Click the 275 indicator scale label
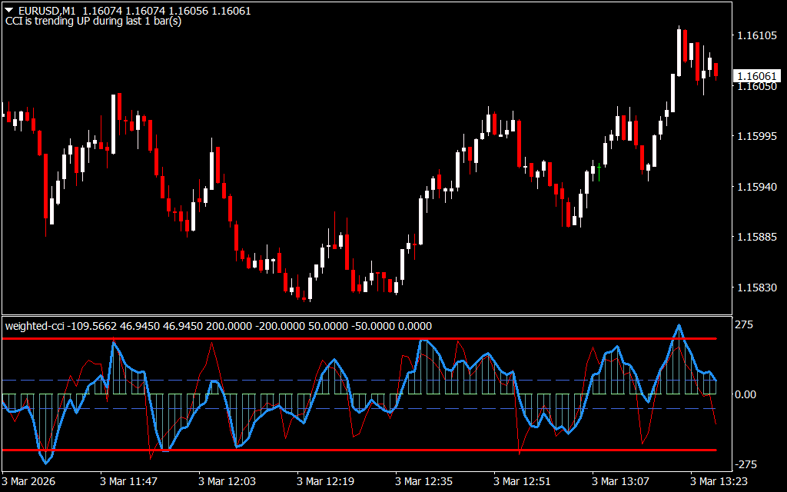 click(744, 325)
